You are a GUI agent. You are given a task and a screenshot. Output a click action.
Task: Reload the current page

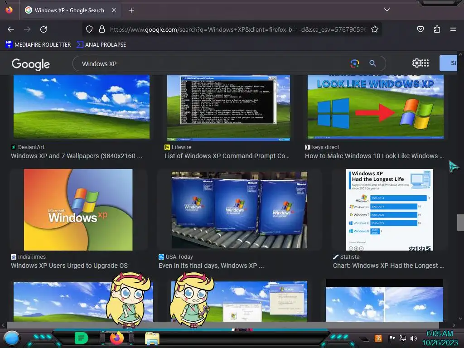coord(43,29)
